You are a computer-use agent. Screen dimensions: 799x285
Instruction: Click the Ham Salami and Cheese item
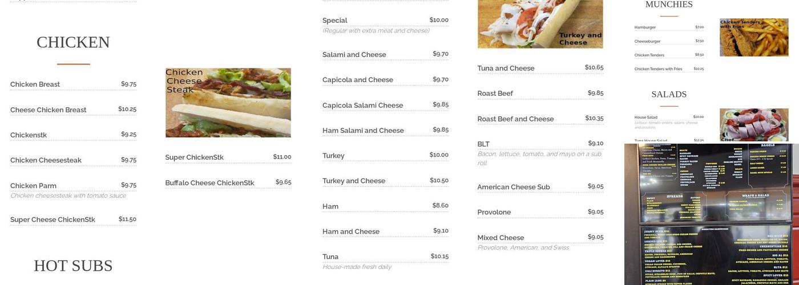pos(363,131)
